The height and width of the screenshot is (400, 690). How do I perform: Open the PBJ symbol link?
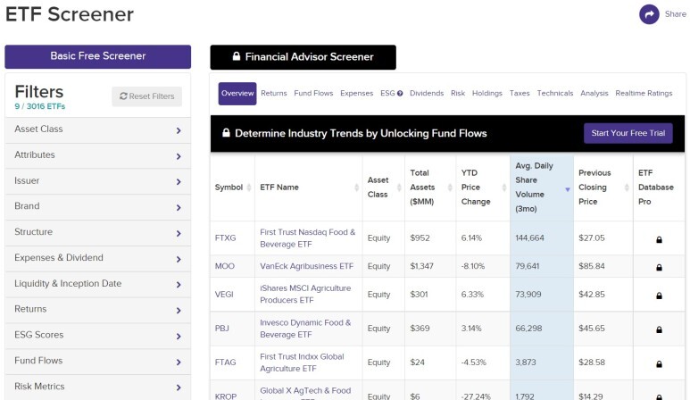221,329
